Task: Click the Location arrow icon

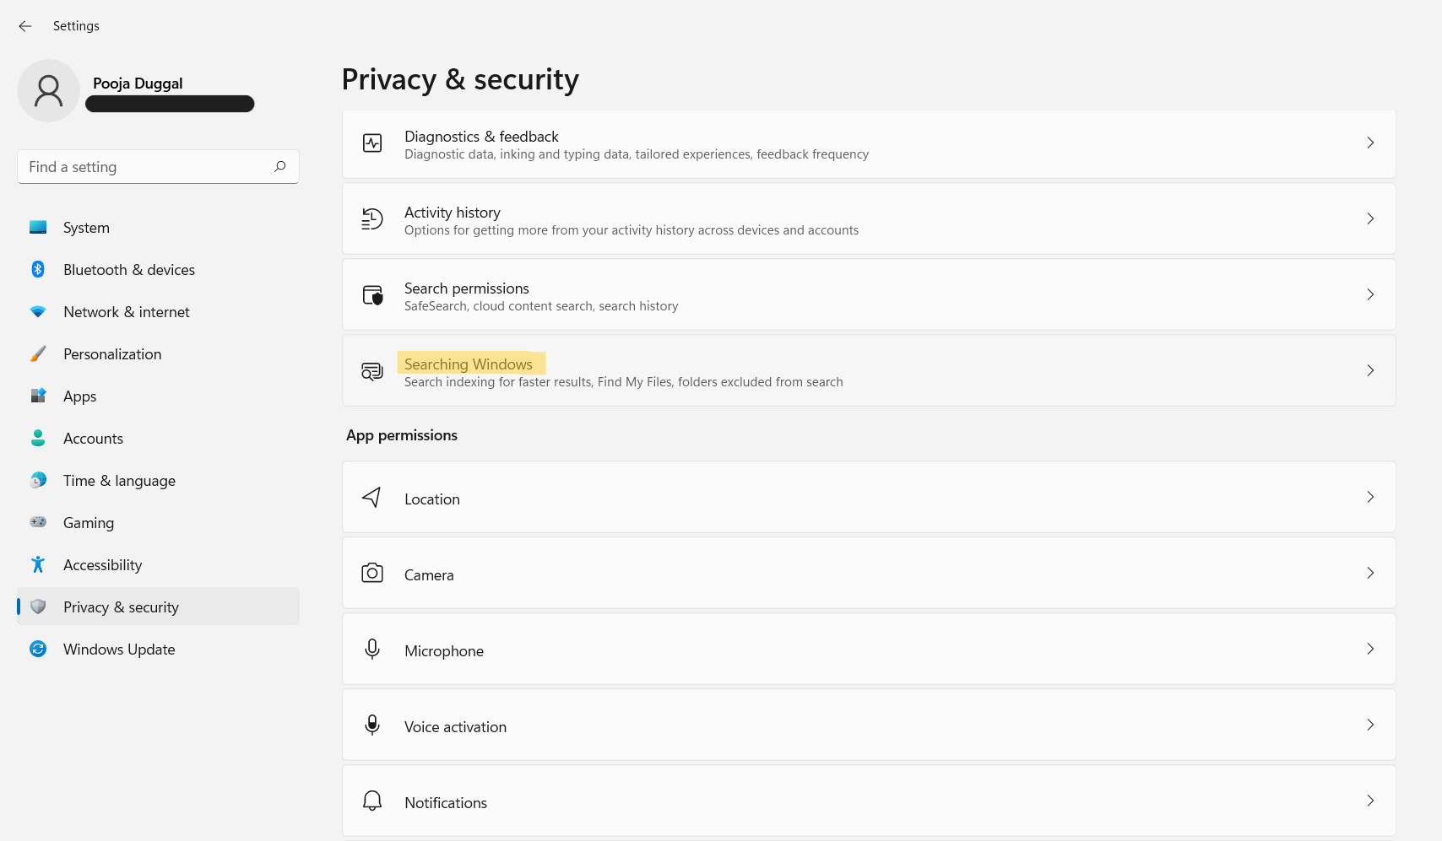Action: [372, 498]
